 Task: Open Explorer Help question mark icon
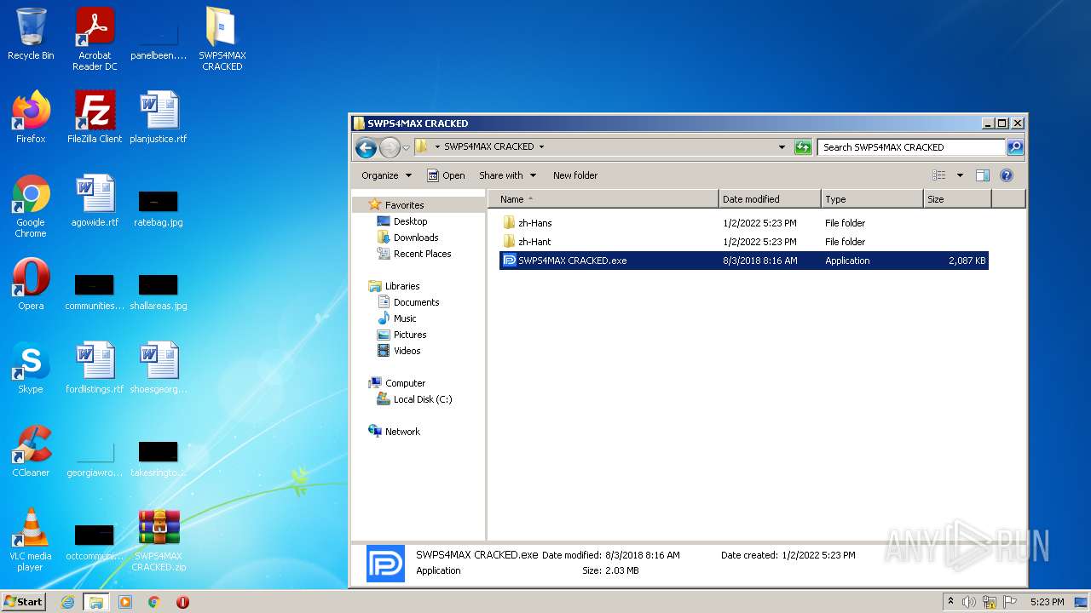(1006, 175)
